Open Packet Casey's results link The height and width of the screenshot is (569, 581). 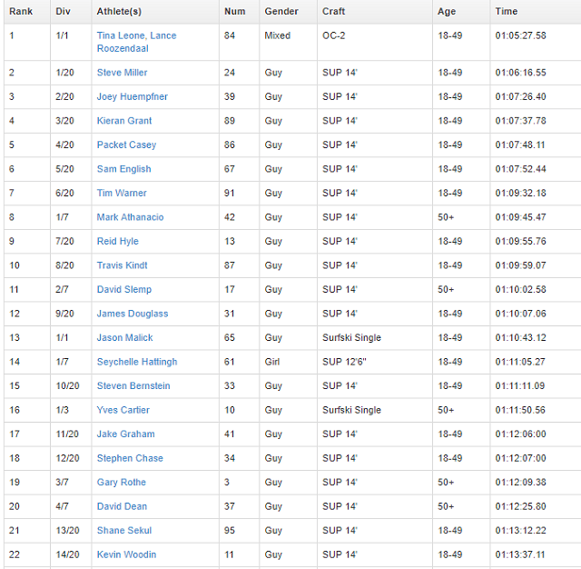coord(126,145)
